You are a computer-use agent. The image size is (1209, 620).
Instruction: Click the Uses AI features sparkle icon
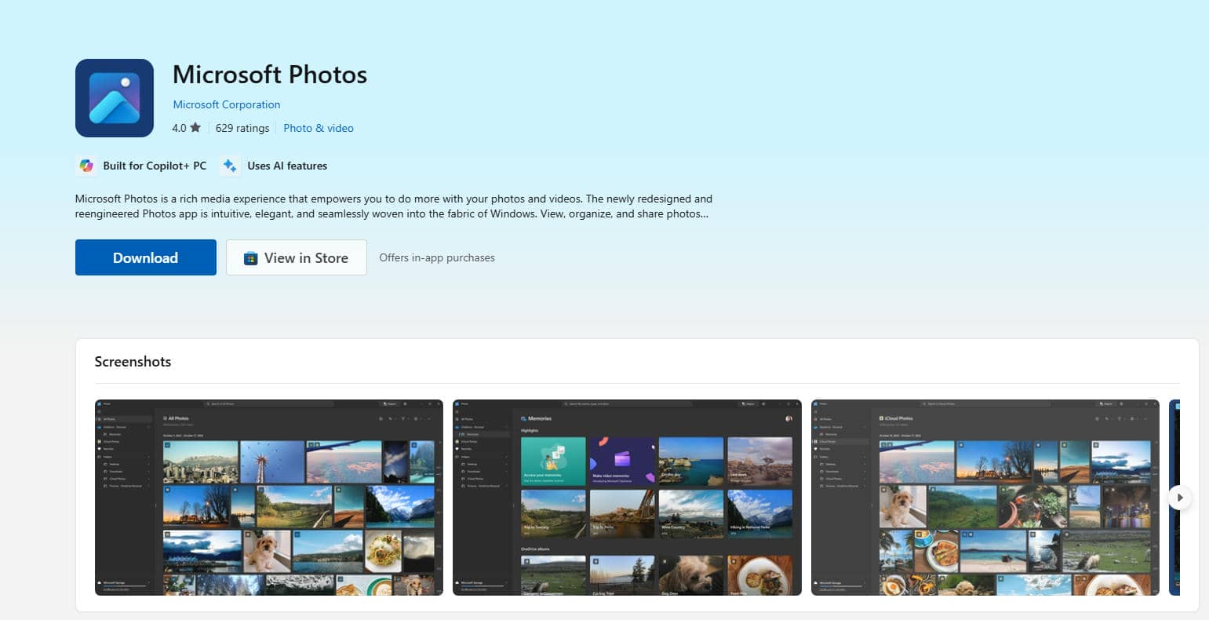(230, 166)
